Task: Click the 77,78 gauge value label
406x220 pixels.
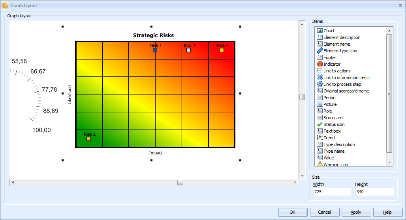Action: tap(49, 89)
